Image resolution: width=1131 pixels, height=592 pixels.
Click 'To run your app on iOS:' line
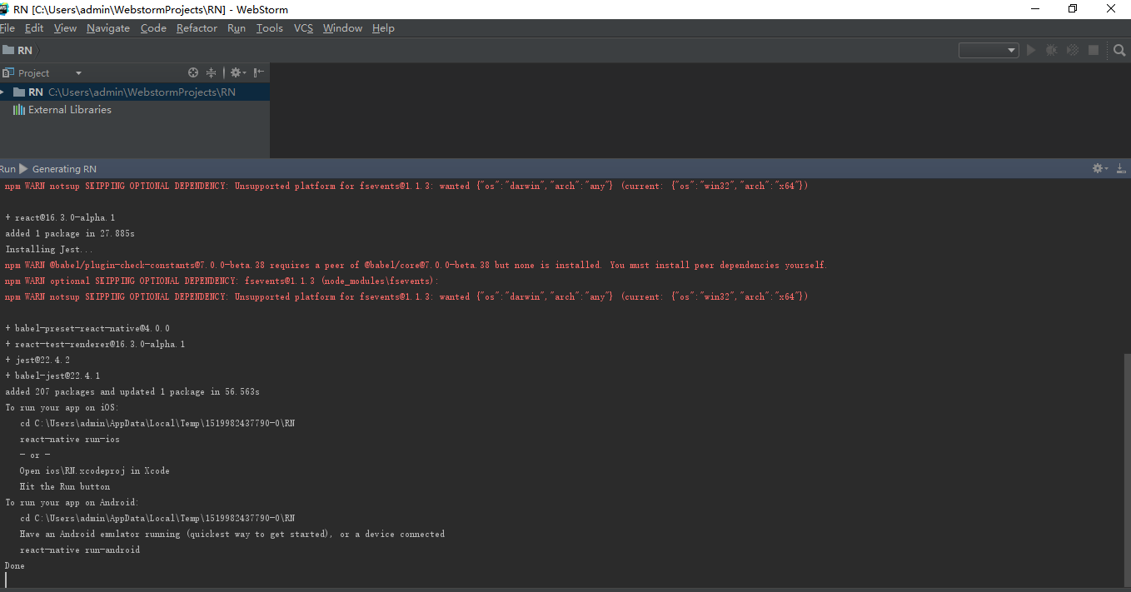(x=62, y=407)
